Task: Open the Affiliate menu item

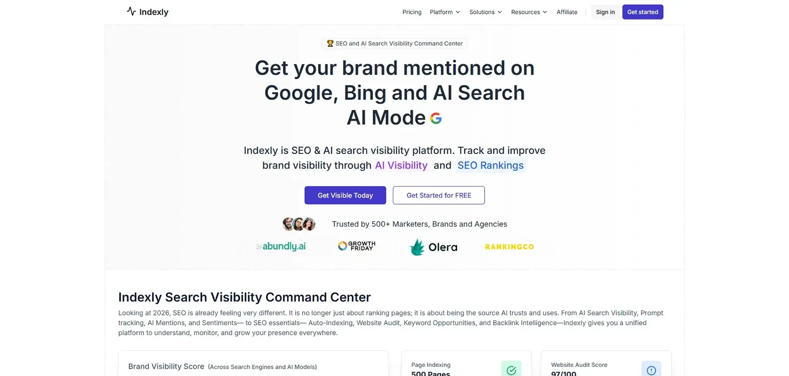Action: pyautogui.click(x=567, y=12)
